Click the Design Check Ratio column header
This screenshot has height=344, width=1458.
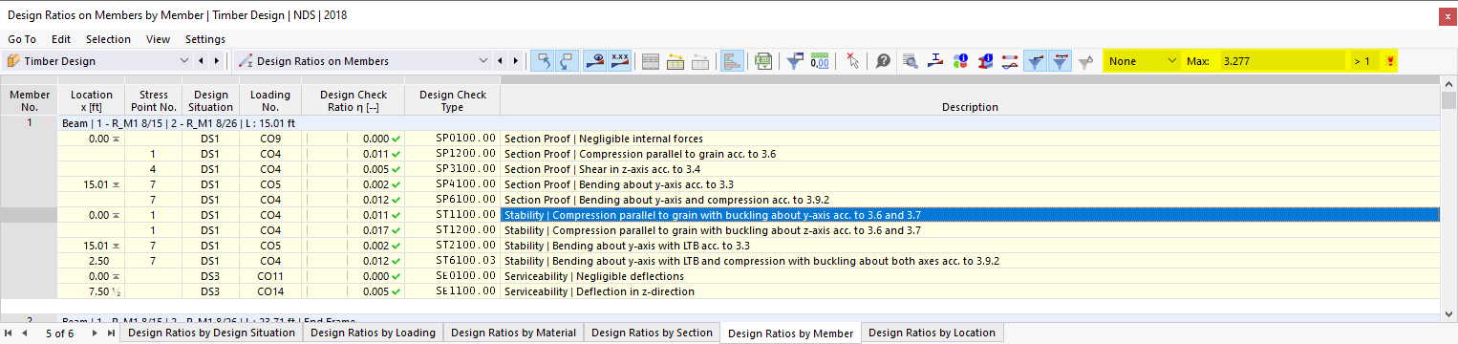[354, 100]
